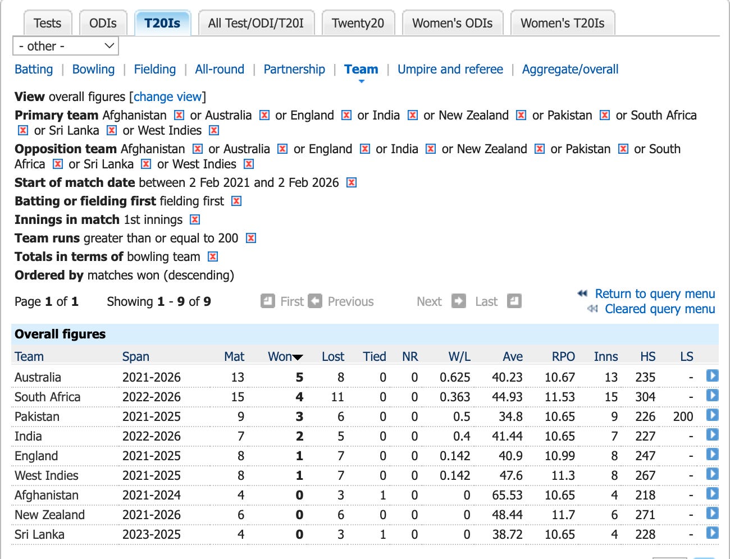Image resolution: width=730 pixels, height=559 pixels.
Task: Sort table by Won column
Action: pyautogui.click(x=280, y=356)
